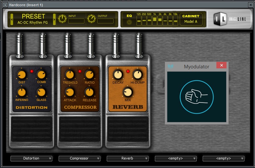Close the Myodulator window
Image resolution: width=255 pixels, height=168 pixels.
222,65
